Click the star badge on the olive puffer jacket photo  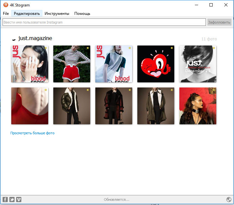point(88,90)
